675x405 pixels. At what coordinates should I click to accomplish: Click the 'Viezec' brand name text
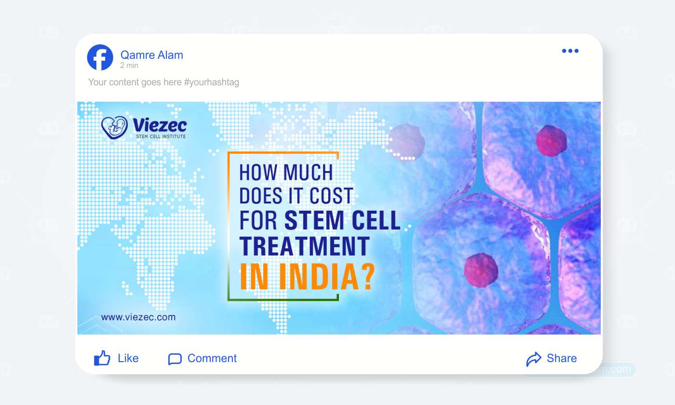pos(159,125)
